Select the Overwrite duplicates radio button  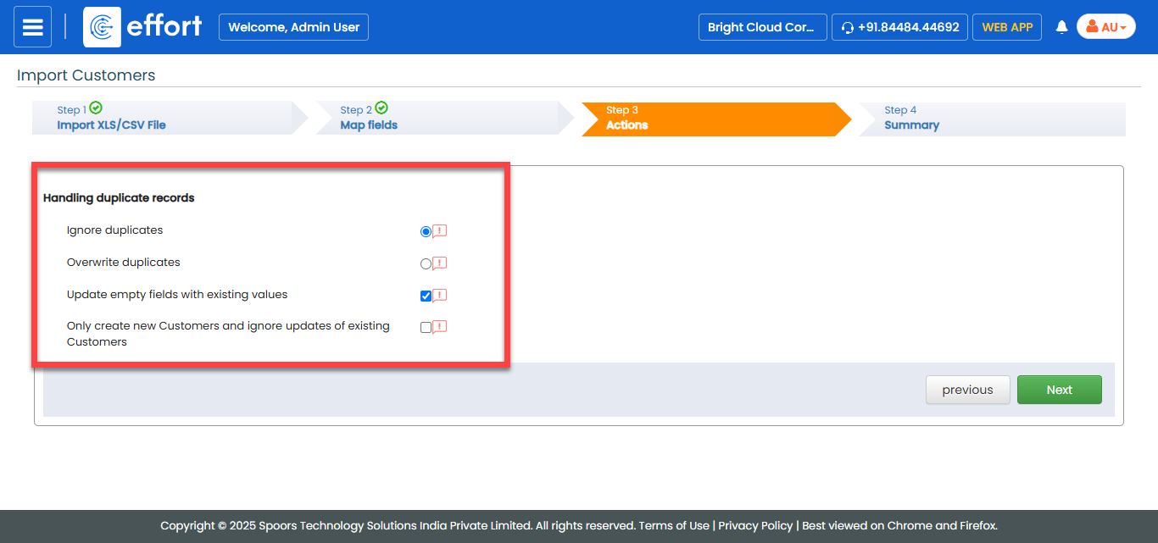[x=426, y=263]
